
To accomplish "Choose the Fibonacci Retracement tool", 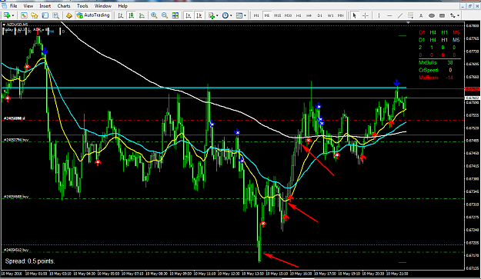I will [410, 15].
